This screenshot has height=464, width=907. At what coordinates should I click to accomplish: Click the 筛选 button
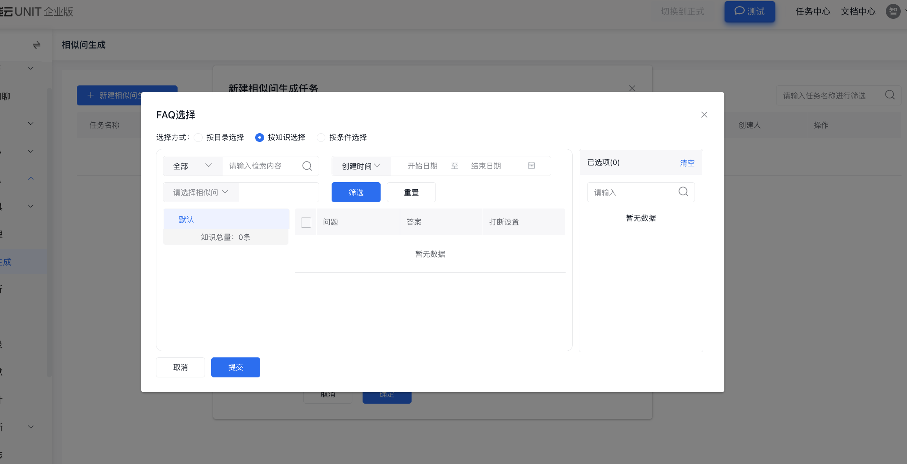[x=356, y=192]
